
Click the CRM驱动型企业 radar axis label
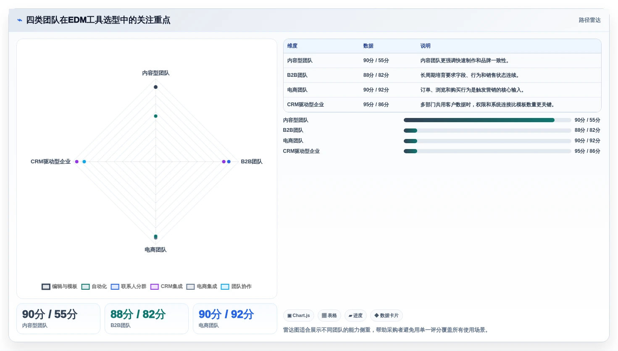[x=50, y=162]
